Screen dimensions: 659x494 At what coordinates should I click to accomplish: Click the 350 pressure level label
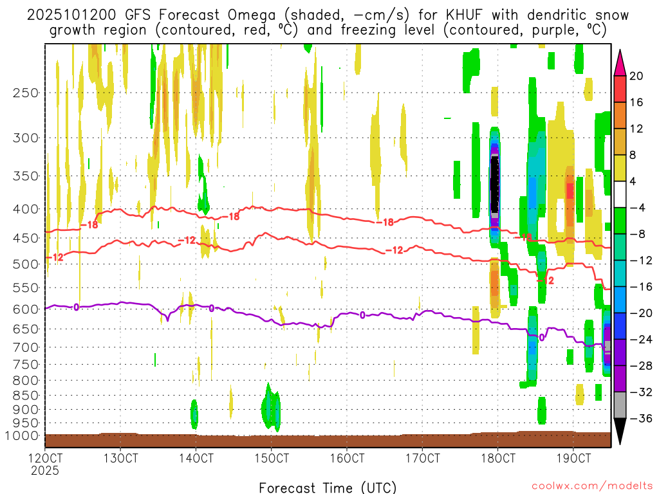pyautogui.click(x=26, y=176)
